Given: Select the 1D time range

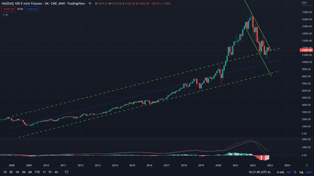Looking at the screenshot, I should [x=5, y=172].
